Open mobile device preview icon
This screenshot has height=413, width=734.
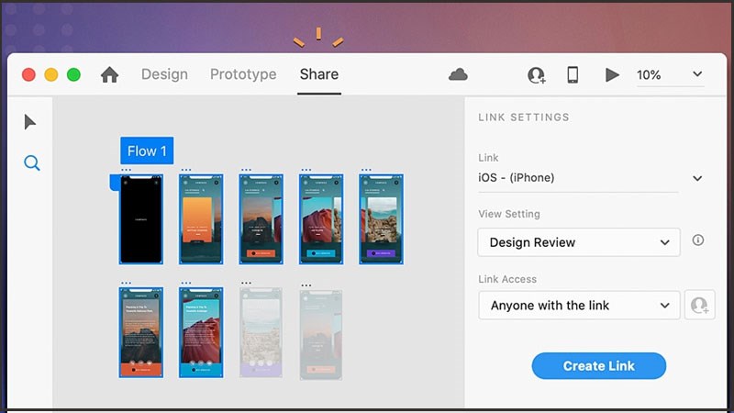tap(573, 74)
